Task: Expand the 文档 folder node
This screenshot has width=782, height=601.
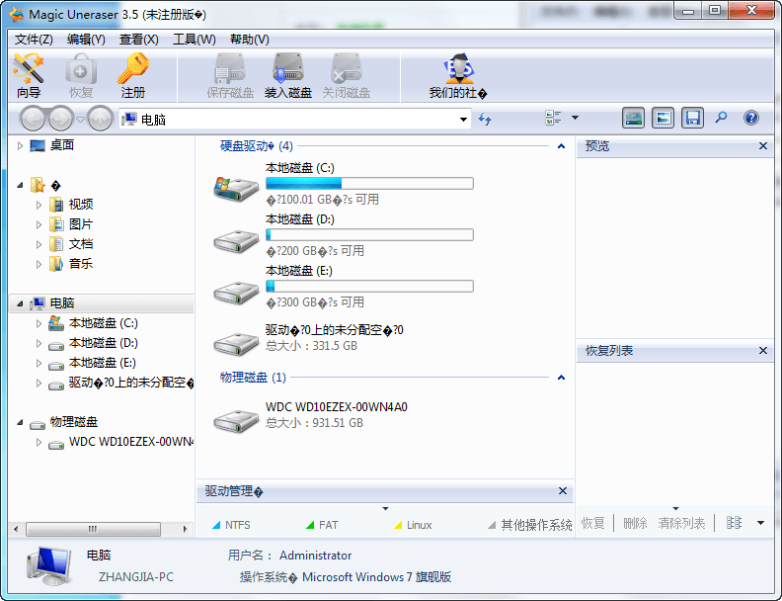Action: [39, 244]
